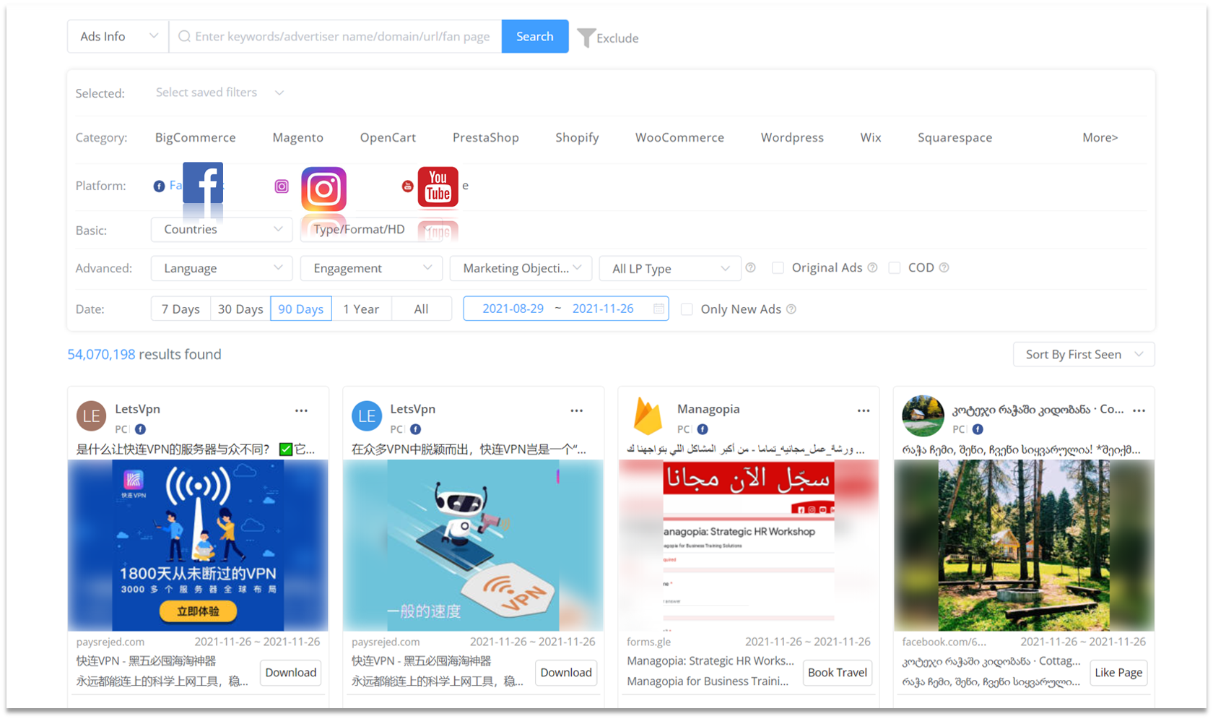Choose the WooCommerce category

click(679, 137)
